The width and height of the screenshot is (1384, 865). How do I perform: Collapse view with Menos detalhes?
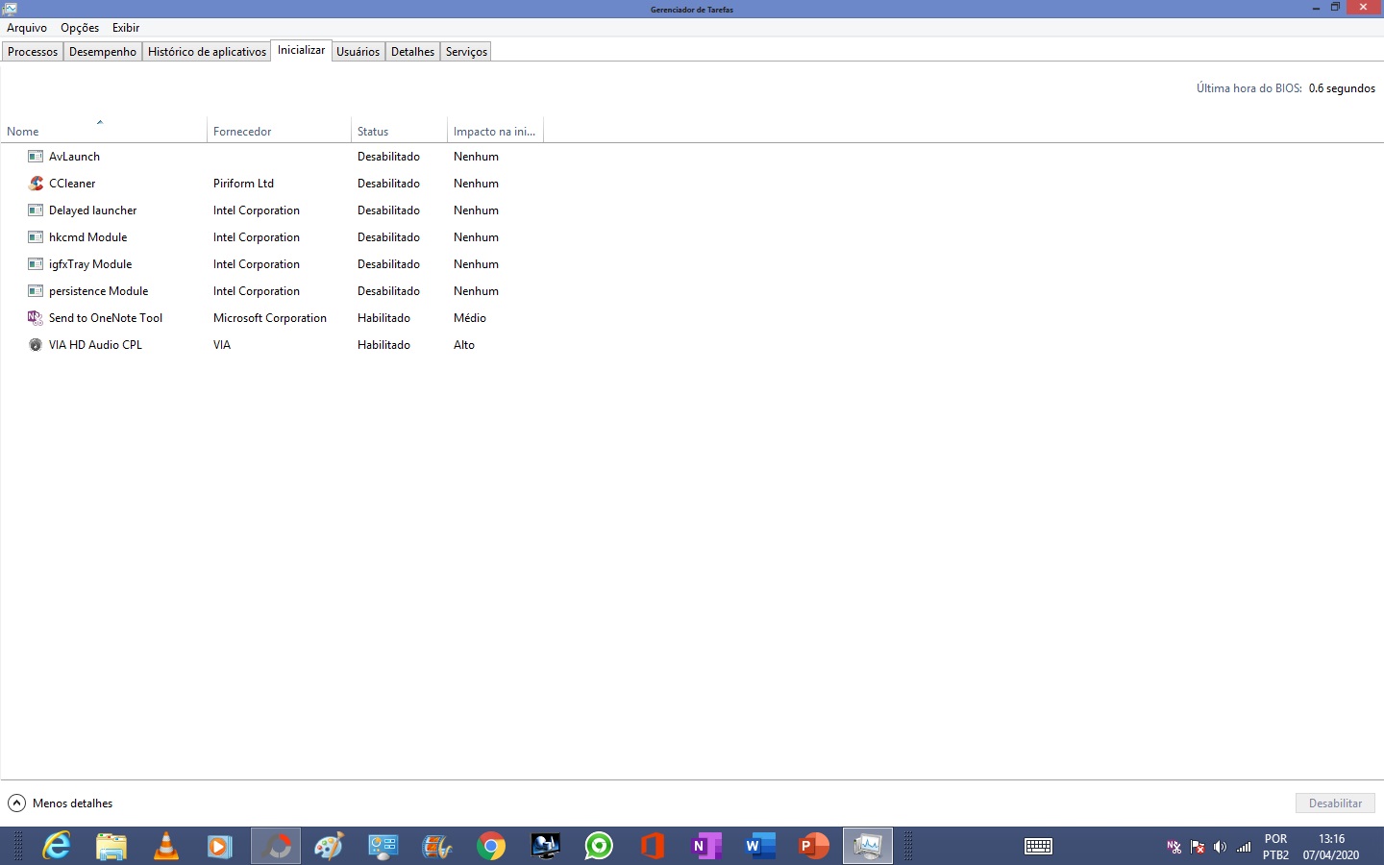[x=61, y=803]
